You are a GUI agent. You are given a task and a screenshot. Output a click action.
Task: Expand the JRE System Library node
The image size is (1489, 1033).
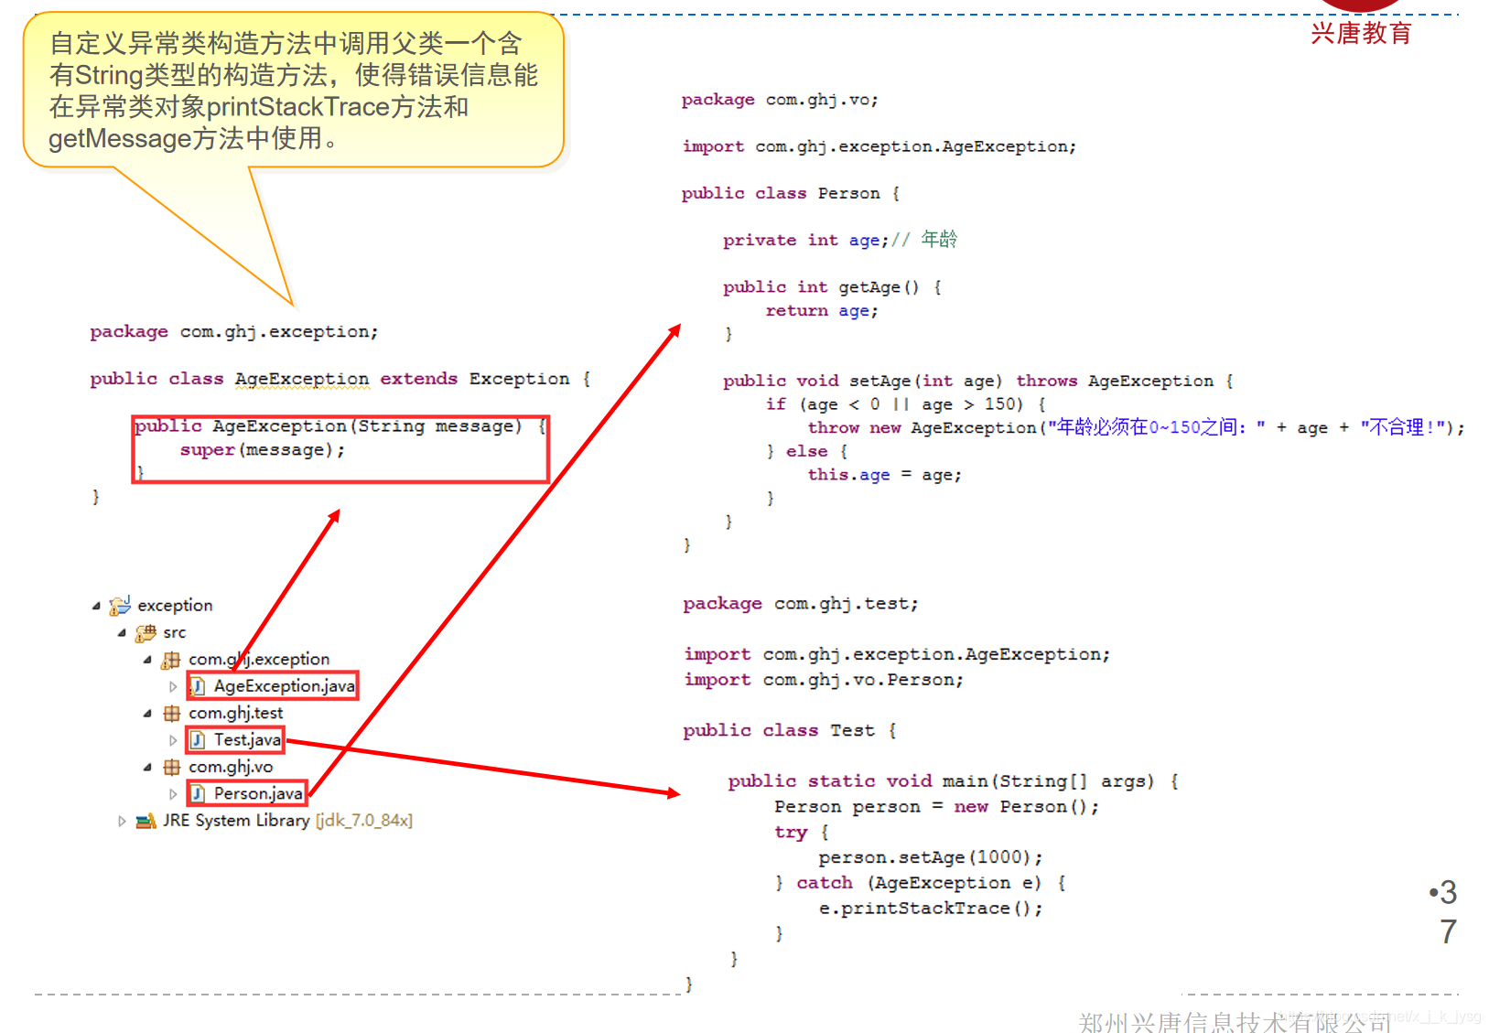(x=122, y=822)
